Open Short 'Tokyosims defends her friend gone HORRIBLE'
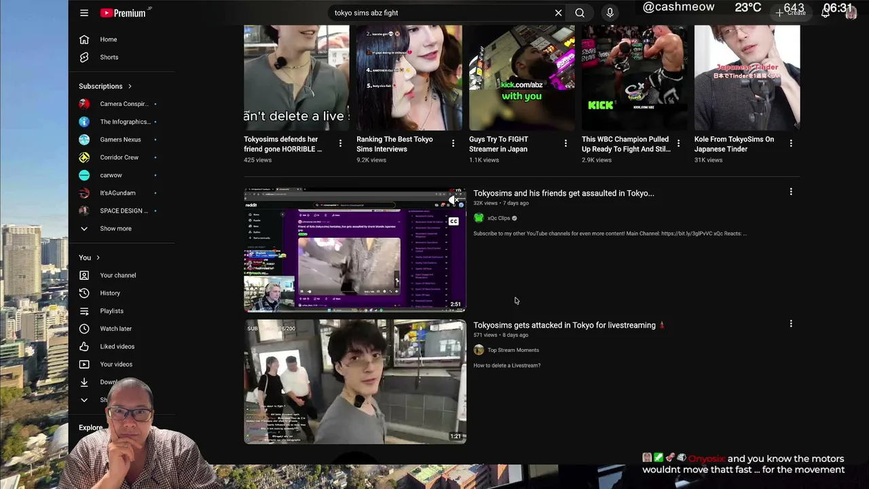Image resolution: width=869 pixels, height=489 pixels. [x=297, y=77]
